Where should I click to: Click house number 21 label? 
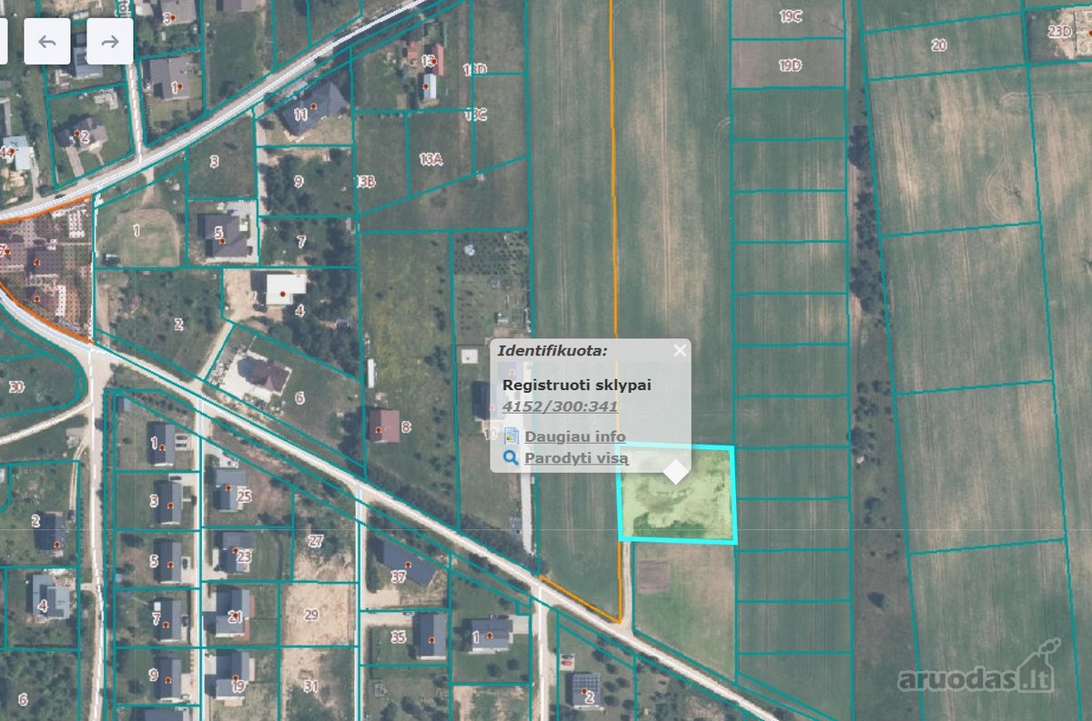pos(235,616)
